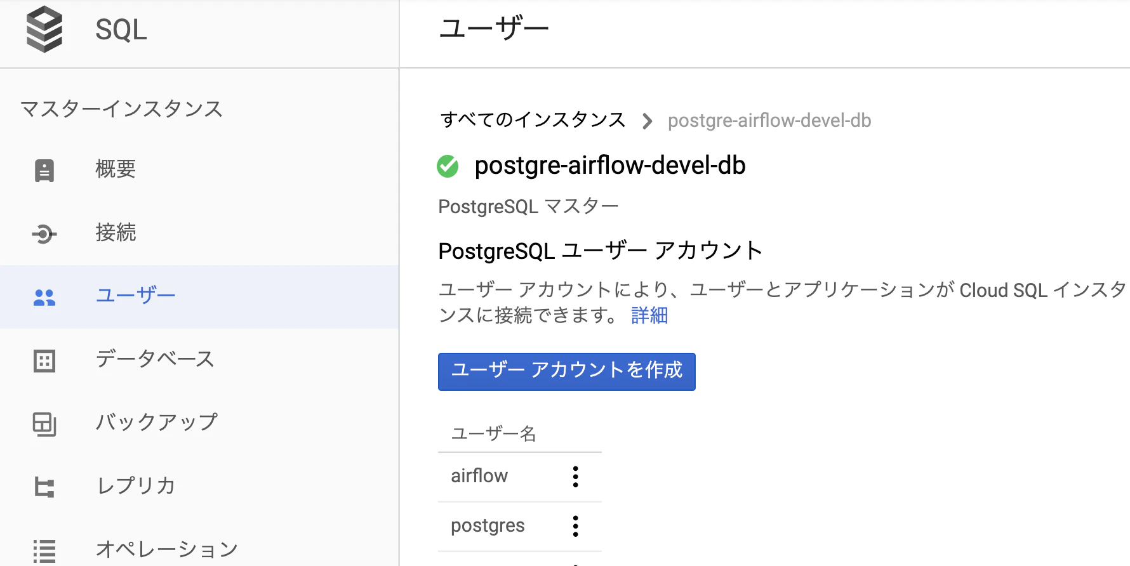The image size is (1130, 566).
Task: Click the breadcrumb chevron arrow
Action: (647, 121)
